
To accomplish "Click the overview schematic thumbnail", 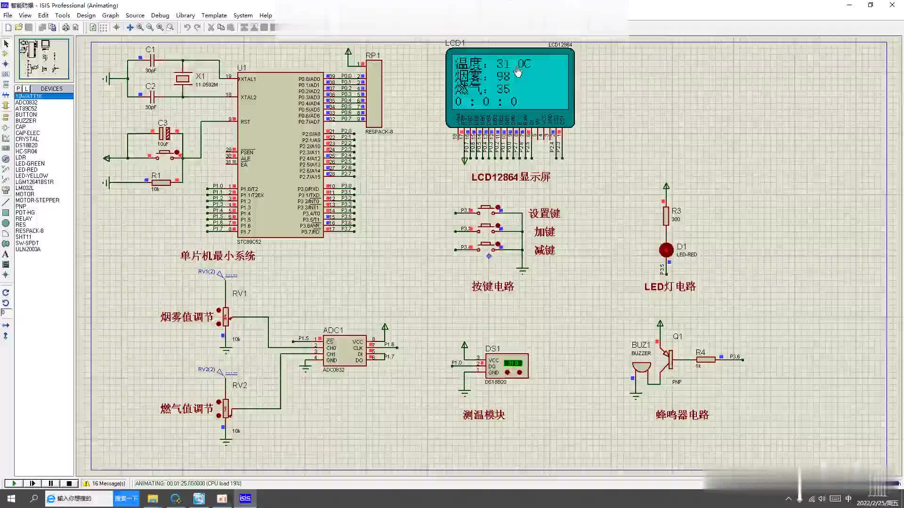I will click(44, 59).
